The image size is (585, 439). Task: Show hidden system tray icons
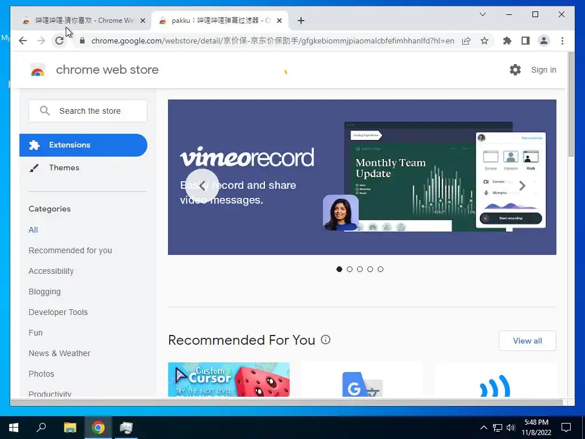[483, 428]
